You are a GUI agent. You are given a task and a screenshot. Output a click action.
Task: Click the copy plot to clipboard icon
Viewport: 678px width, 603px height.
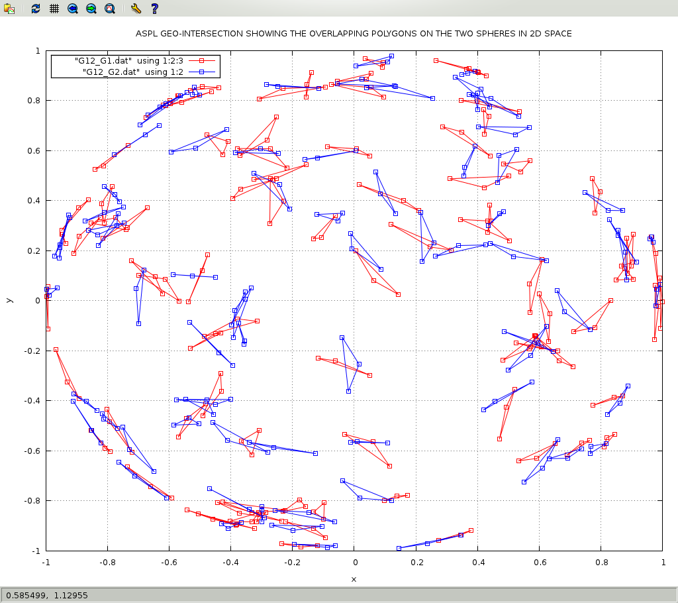(9, 9)
